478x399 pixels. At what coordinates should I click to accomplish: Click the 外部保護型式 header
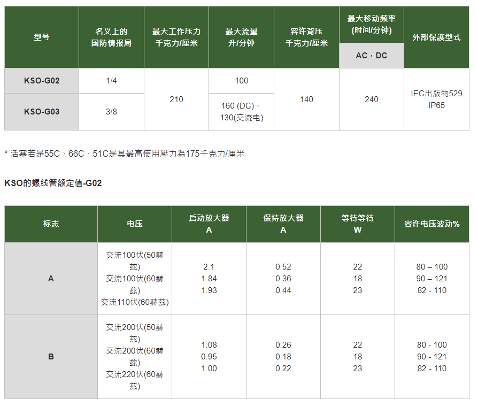(x=436, y=37)
